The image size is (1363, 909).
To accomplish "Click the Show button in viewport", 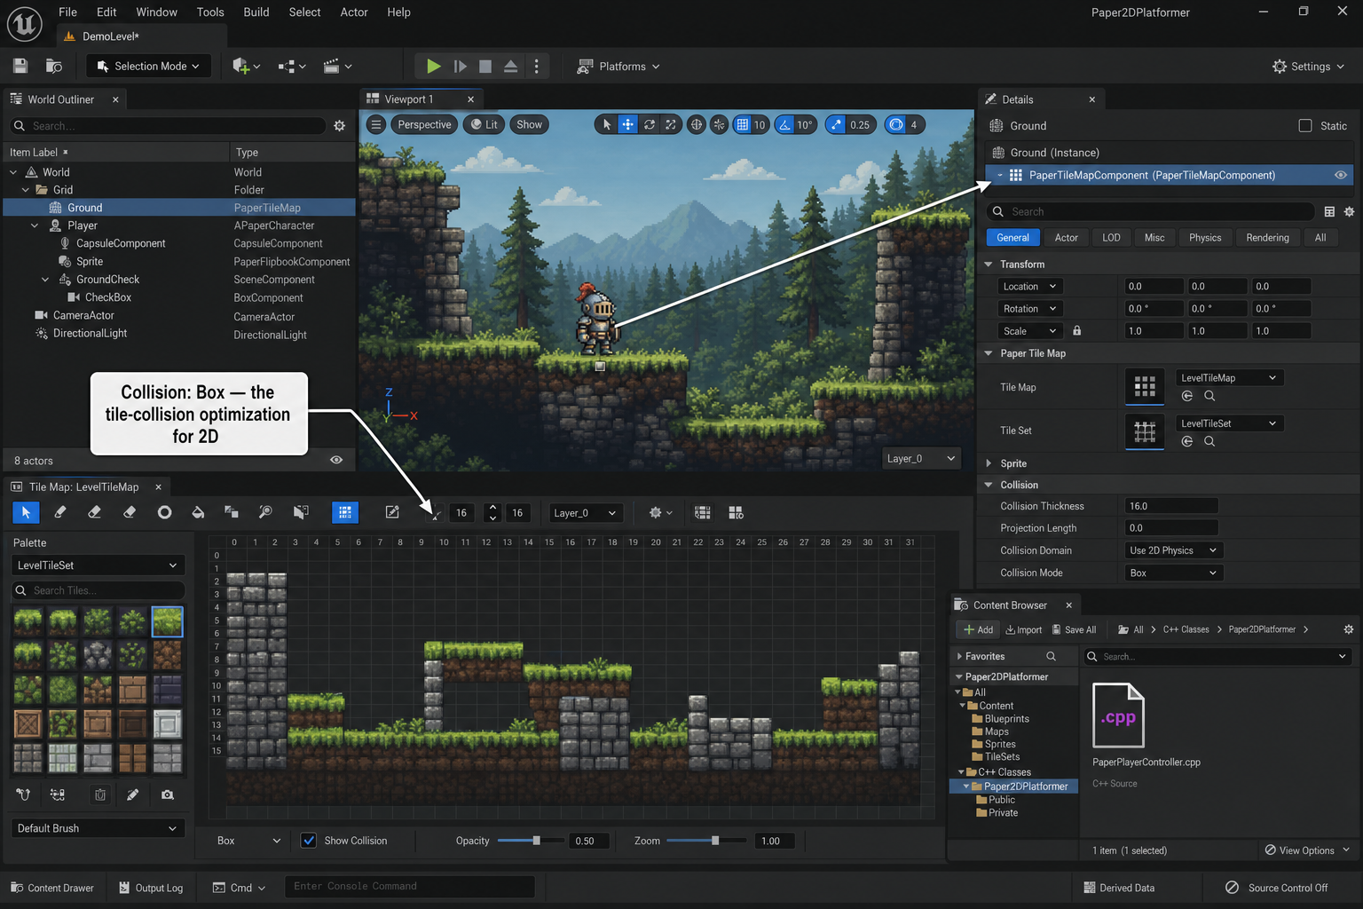I will 529,124.
